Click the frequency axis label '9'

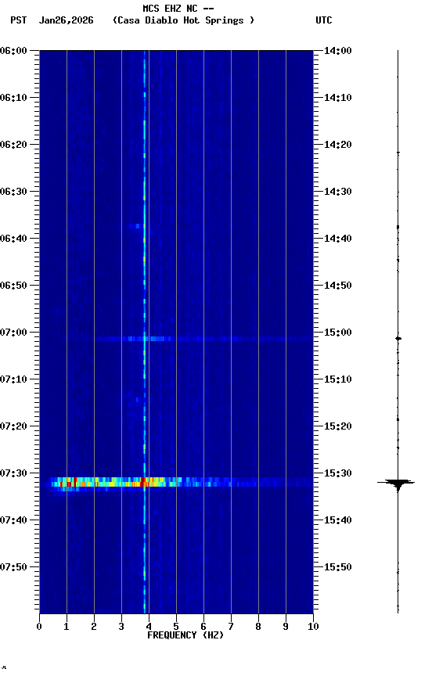[286, 627]
